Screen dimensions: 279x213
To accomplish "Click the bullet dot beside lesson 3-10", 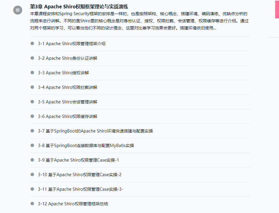I will 32,174.
